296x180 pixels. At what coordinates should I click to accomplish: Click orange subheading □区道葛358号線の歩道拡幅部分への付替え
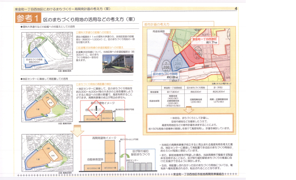click(100, 48)
